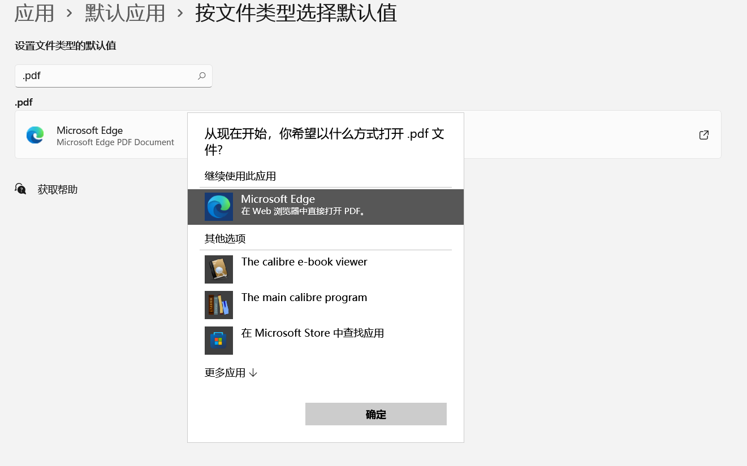This screenshot has width=747, height=466.
Task: Click the Microsoft Edge icon in the dialog
Action: tap(219, 207)
